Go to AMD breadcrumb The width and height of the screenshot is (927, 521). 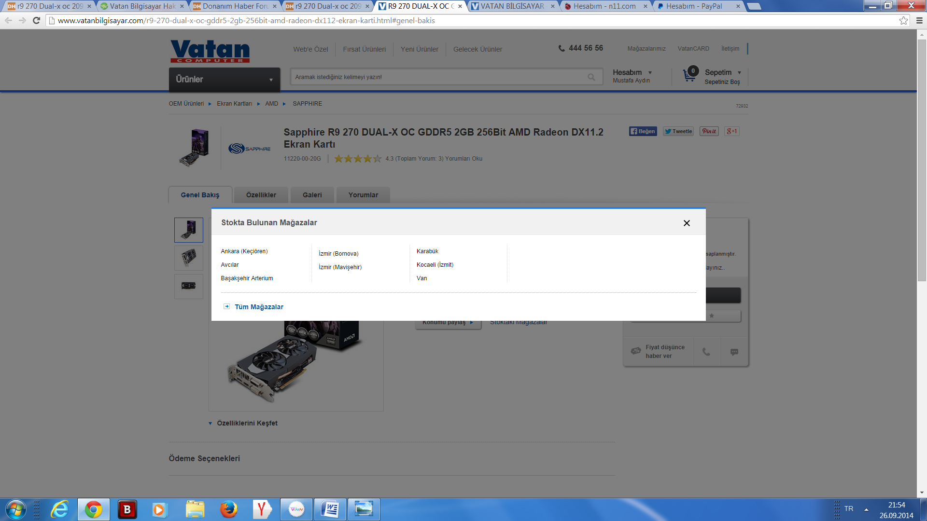271,104
